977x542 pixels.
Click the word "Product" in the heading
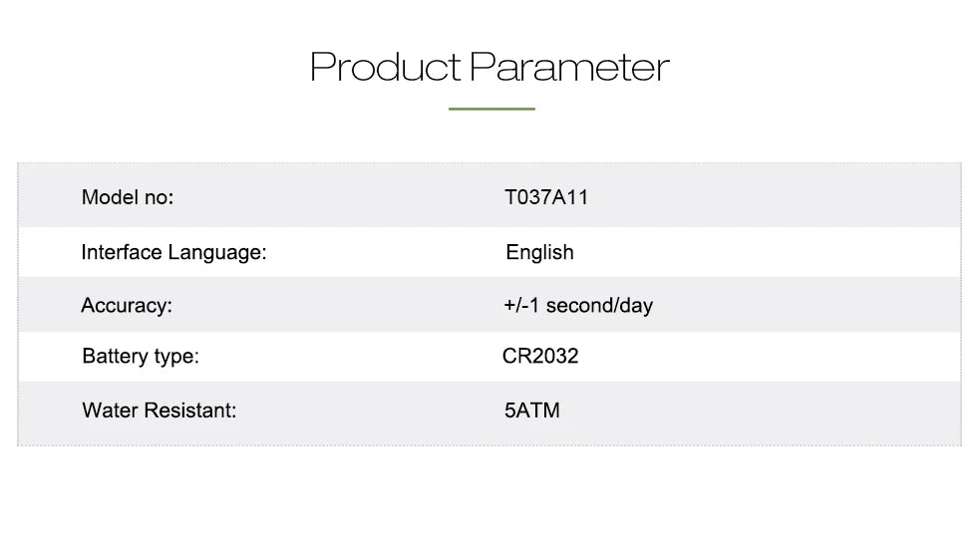pos(385,68)
